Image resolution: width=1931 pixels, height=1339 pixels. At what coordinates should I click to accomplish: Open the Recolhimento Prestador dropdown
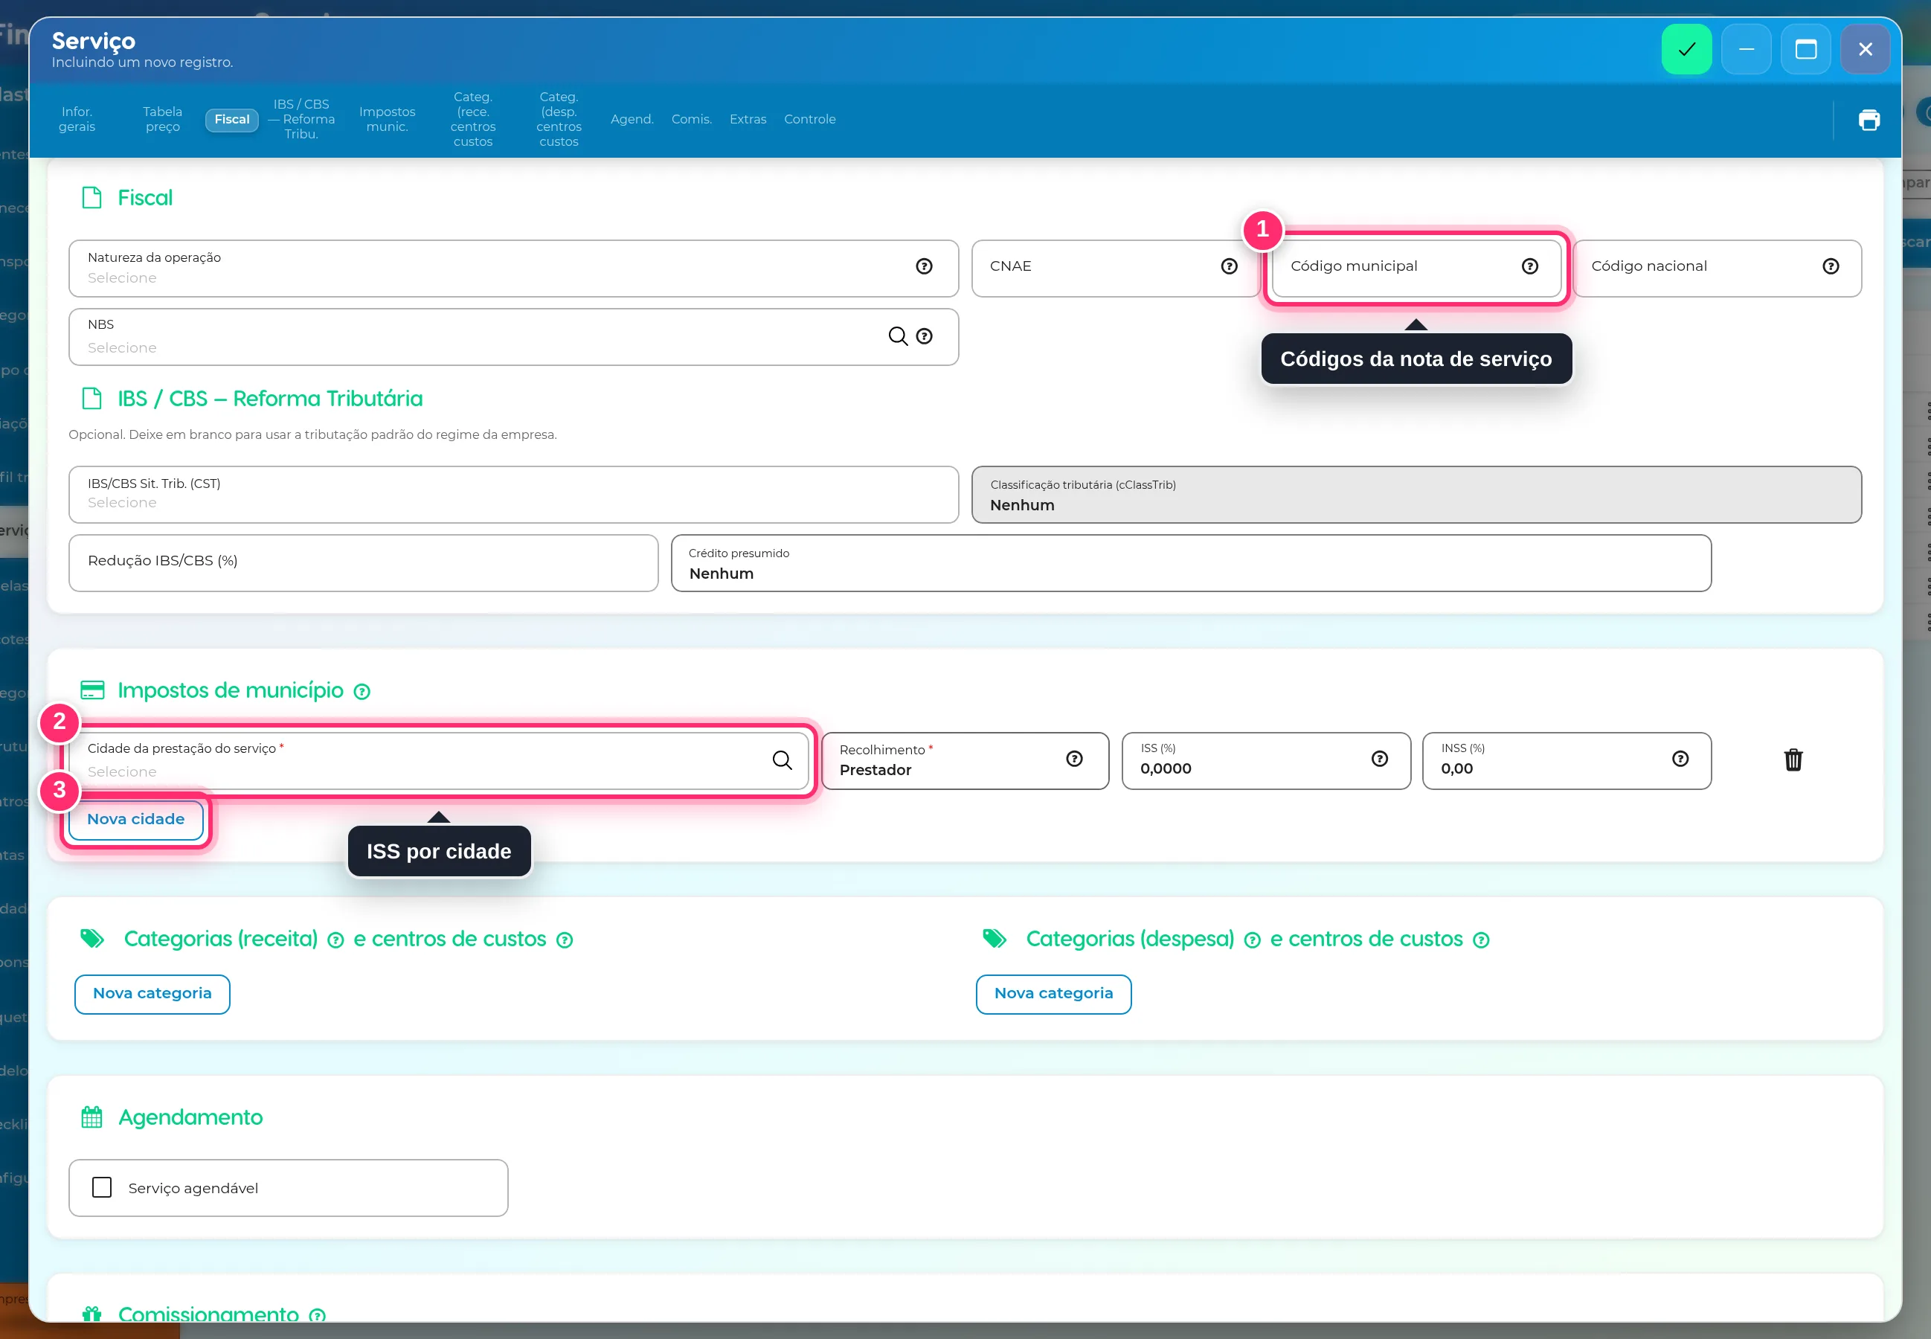pos(965,761)
